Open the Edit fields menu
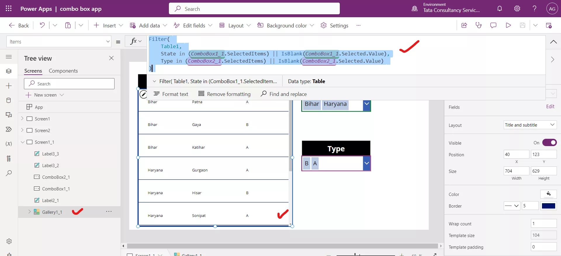561x256 pixels. click(x=193, y=25)
